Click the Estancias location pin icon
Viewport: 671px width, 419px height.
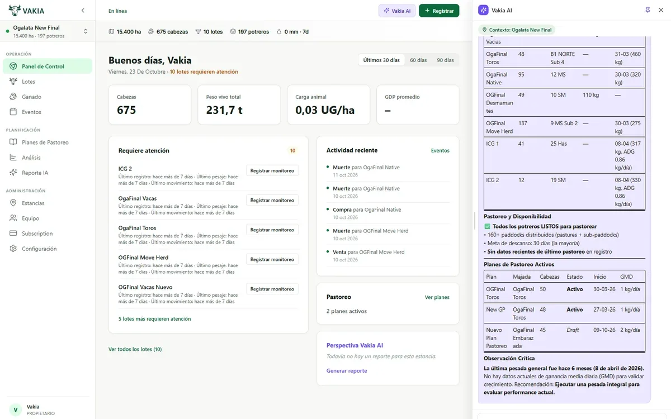[13, 203]
